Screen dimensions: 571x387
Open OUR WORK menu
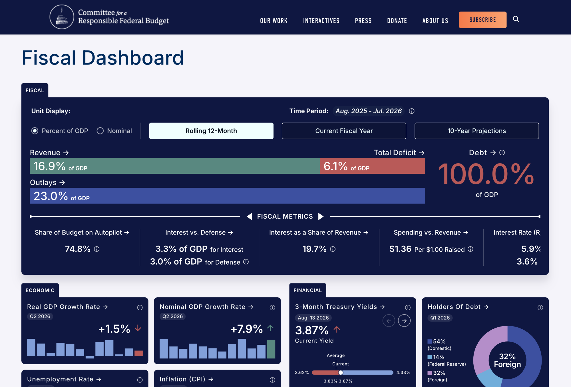click(274, 21)
